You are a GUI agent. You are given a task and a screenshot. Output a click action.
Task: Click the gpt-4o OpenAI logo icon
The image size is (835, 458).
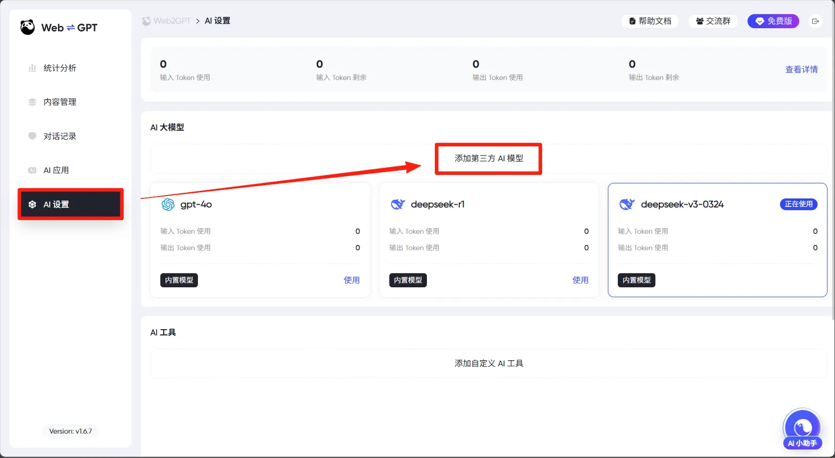[x=168, y=205]
